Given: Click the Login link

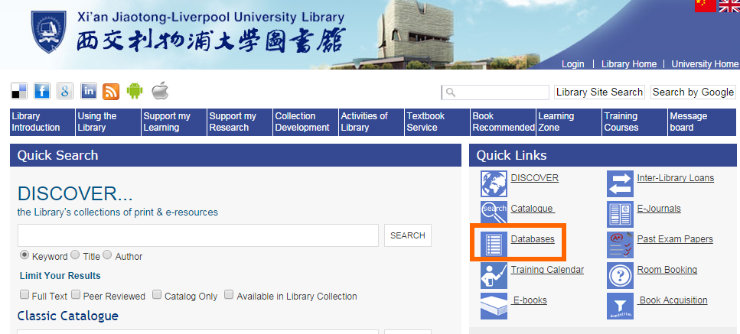Looking at the screenshot, I should pyautogui.click(x=573, y=64).
